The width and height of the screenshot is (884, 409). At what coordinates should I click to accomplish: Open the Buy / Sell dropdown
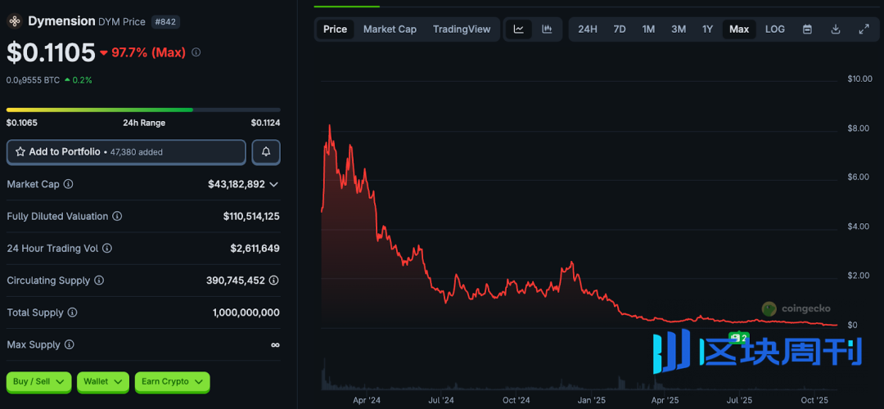pyautogui.click(x=38, y=381)
